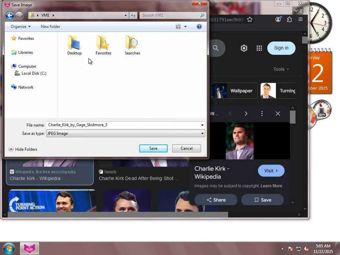
Task: Click New folder
Action: click(x=50, y=27)
